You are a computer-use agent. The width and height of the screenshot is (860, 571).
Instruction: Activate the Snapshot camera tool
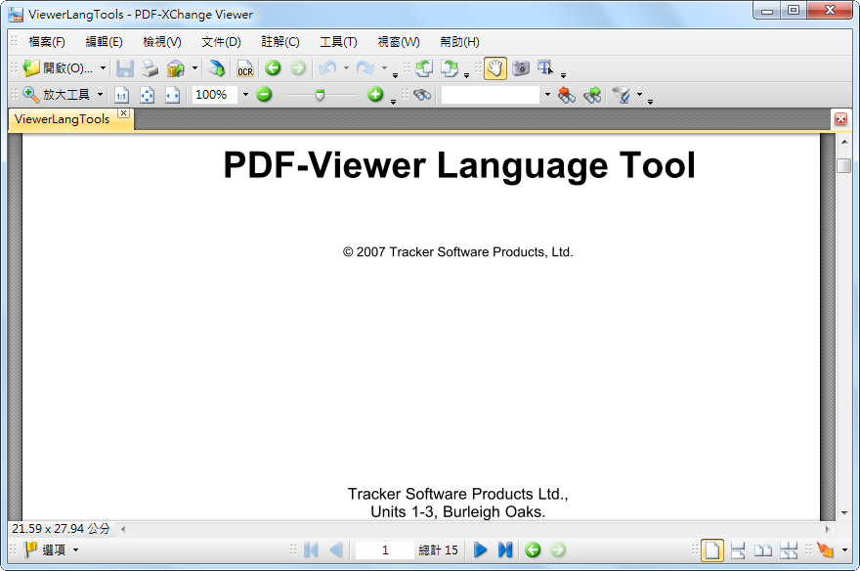point(521,68)
